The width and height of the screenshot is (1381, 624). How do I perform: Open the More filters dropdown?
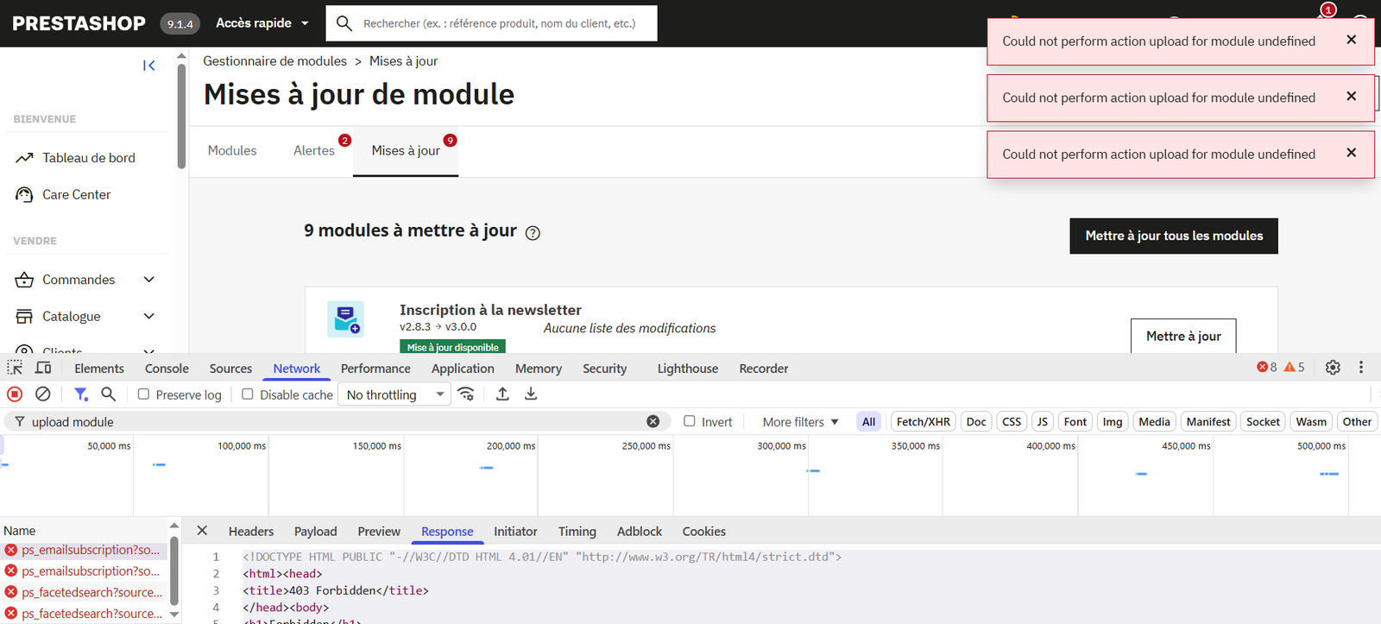800,422
